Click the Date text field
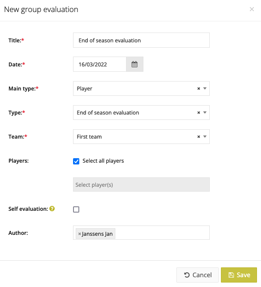The image size is (261, 287). tap(100, 64)
